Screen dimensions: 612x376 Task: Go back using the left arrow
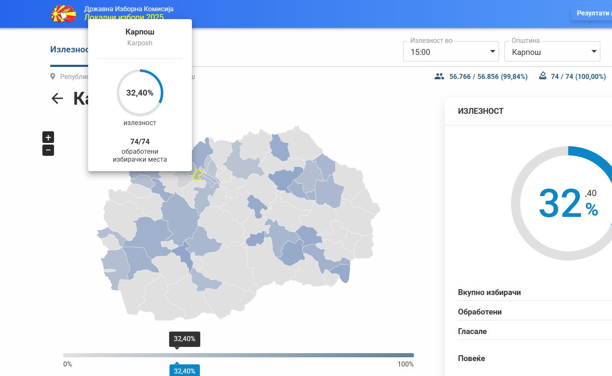click(x=57, y=98)
